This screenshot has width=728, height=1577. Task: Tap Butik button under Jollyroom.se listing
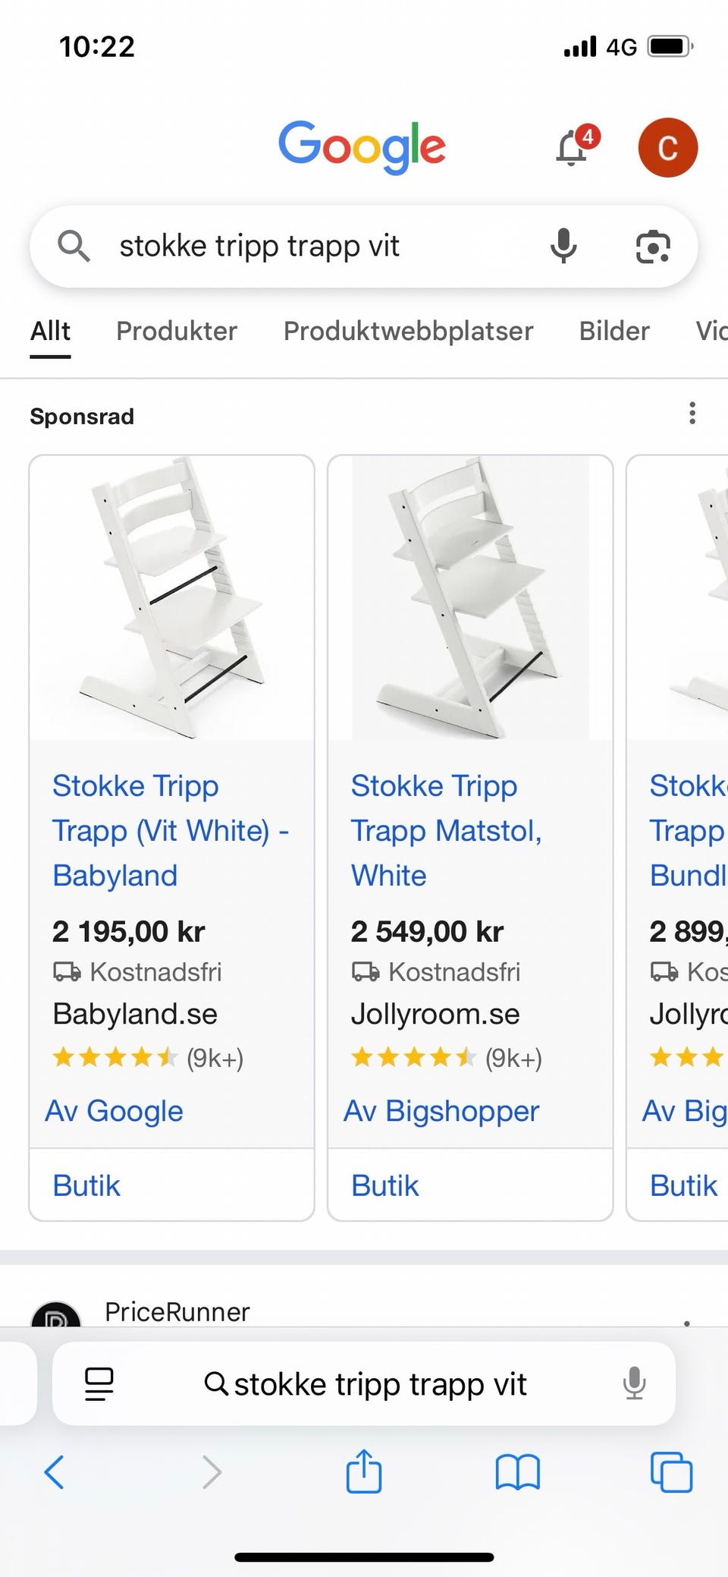[x=385, y=1185]
